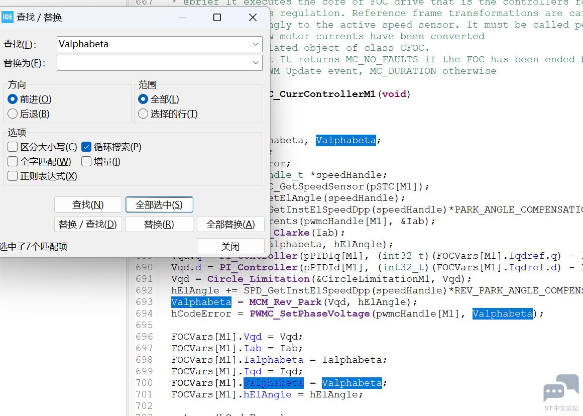Click the .Iqd member on line 699
The image size is (583, 416).
[253, 371]
